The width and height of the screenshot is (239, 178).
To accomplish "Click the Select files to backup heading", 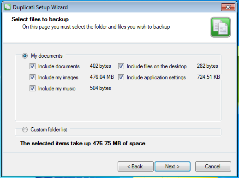I will 40,19.
